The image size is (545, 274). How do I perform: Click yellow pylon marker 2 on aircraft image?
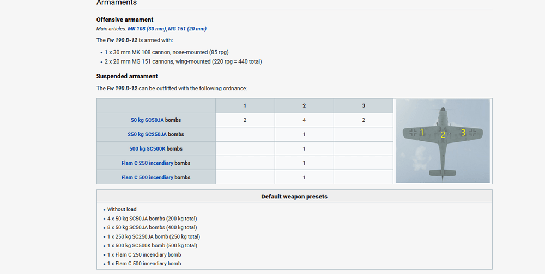pos(443,135)
